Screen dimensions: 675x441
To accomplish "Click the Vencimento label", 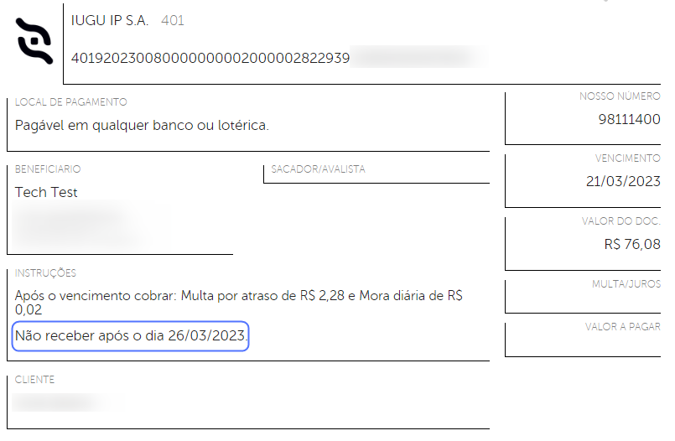I will [x=628, y=158].
